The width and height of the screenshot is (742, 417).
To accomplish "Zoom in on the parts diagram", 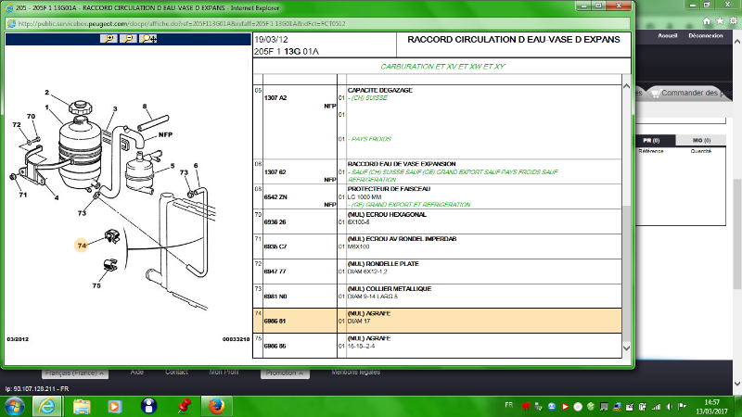I will 109,39.
